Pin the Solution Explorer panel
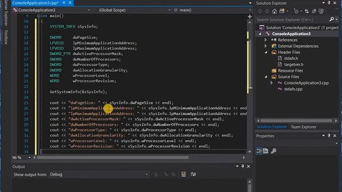 tap(329, 3)
